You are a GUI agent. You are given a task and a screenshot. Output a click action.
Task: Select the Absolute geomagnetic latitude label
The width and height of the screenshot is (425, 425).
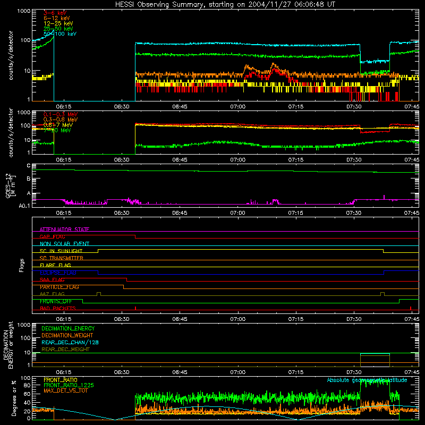click(367, 380)
